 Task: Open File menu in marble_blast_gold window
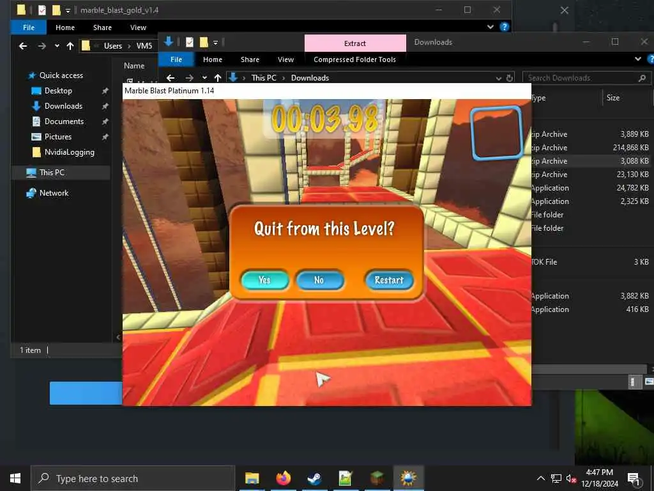tap(29, 27)
